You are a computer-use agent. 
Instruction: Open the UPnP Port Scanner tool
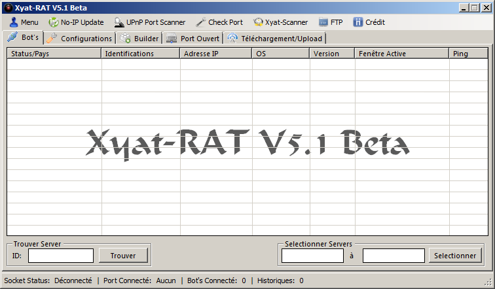[119, 22]
